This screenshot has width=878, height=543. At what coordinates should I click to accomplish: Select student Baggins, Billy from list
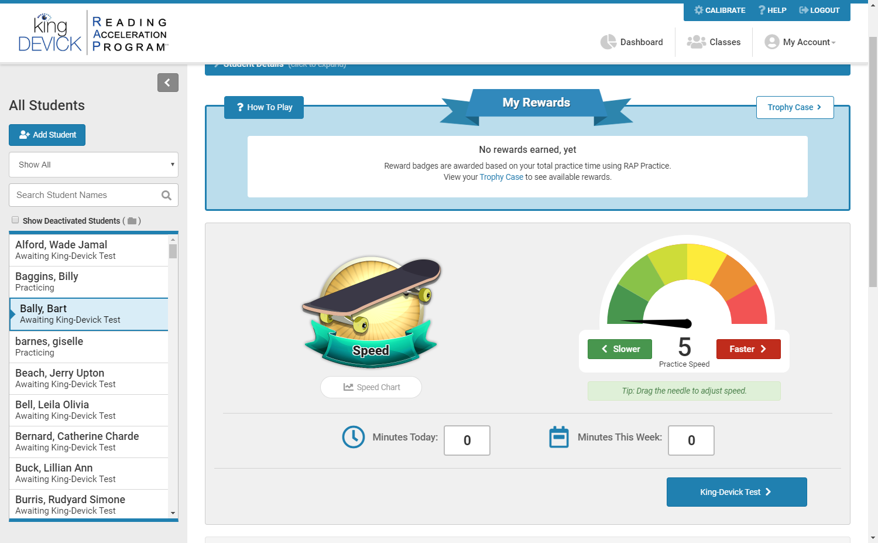[x=88, y=282]
